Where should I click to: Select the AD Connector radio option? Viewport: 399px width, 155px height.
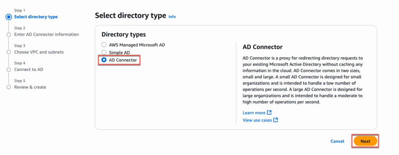pos(104,60)
